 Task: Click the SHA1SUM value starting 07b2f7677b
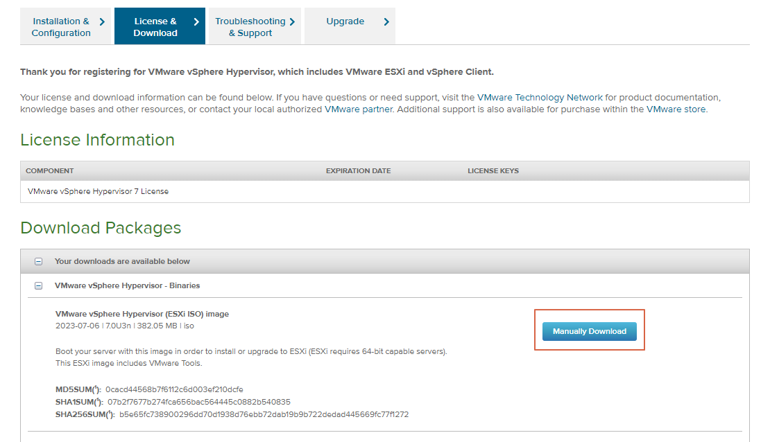coord(199,402)
